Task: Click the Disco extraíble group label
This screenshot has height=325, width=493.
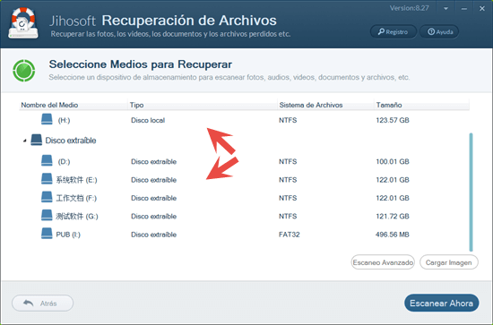Action: 71,141
